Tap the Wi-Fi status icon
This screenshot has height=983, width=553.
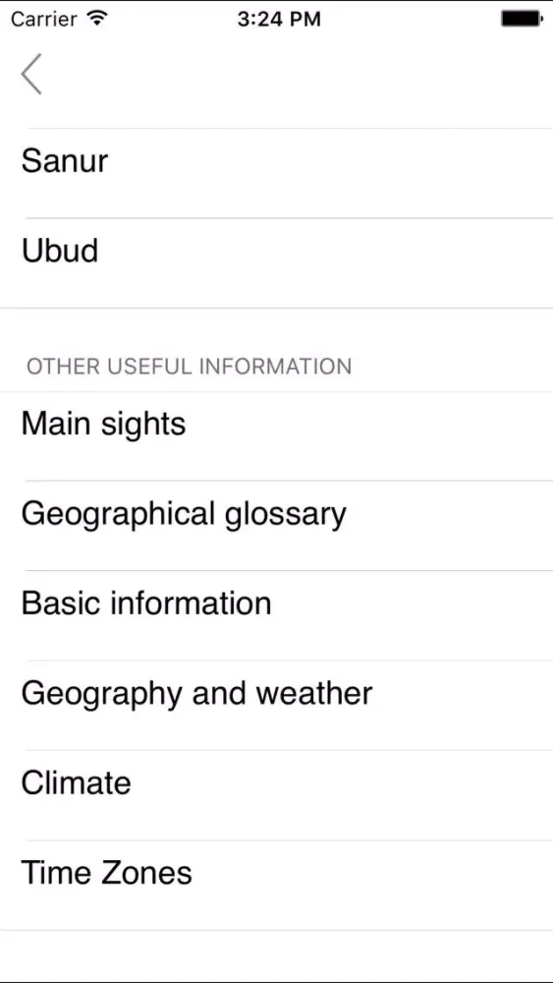coord(96,19)
